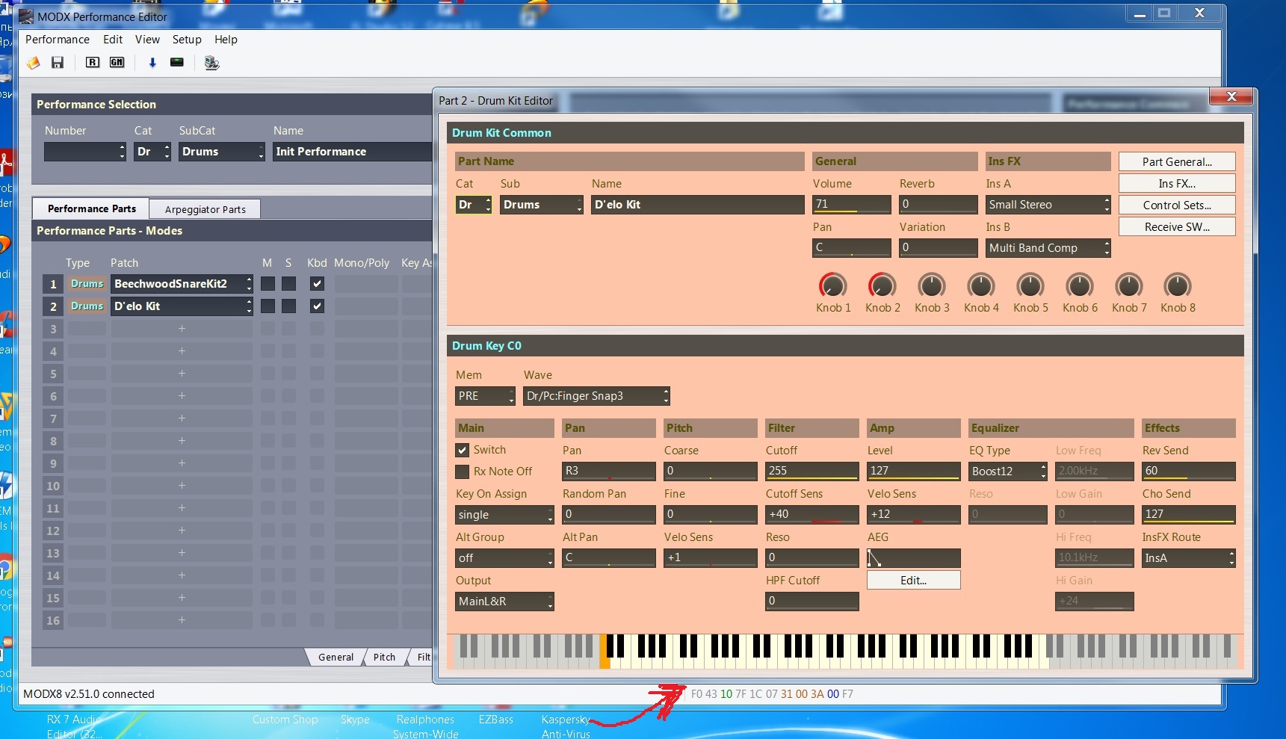The width and height of the screenshot is (1286, 739).
Task: Click the MODX Performance Editor title bar icon
Action: coord(27,16)
